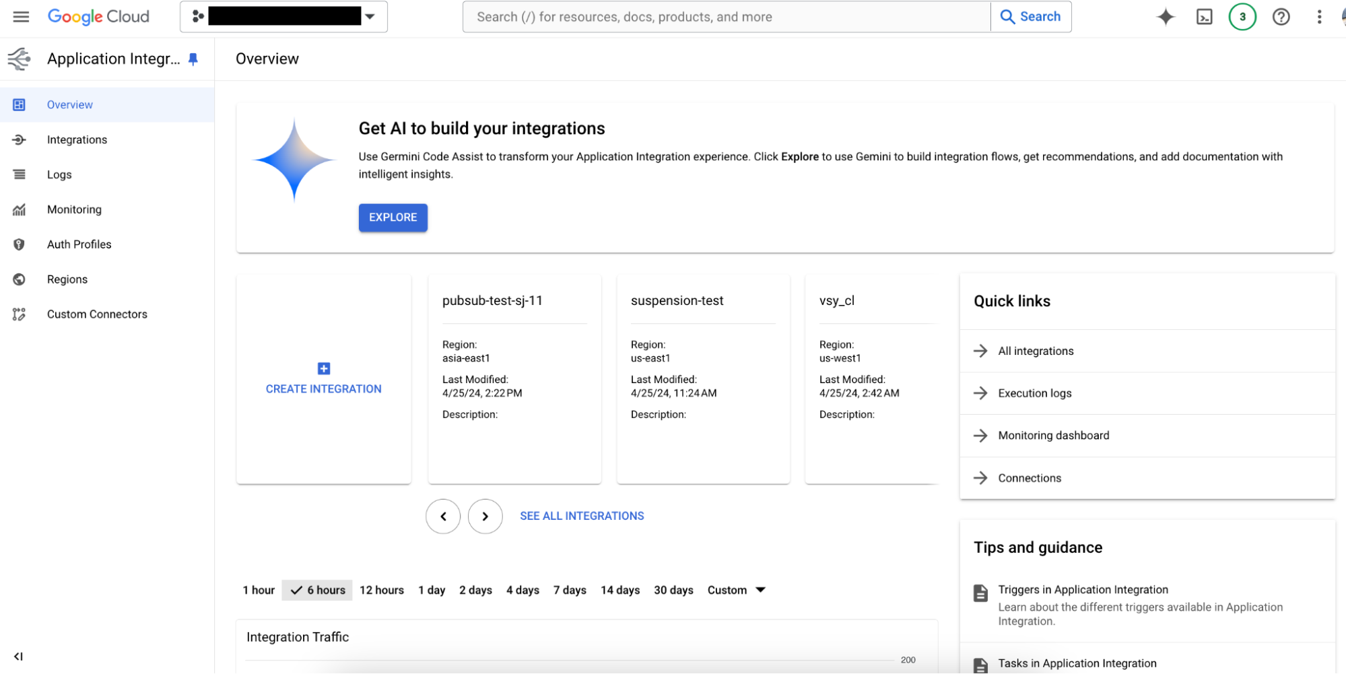The width and height of the screenshot is (1346, 674).
Task: Click the EXPLORE button for Gemini
Action: click(393, 217)
